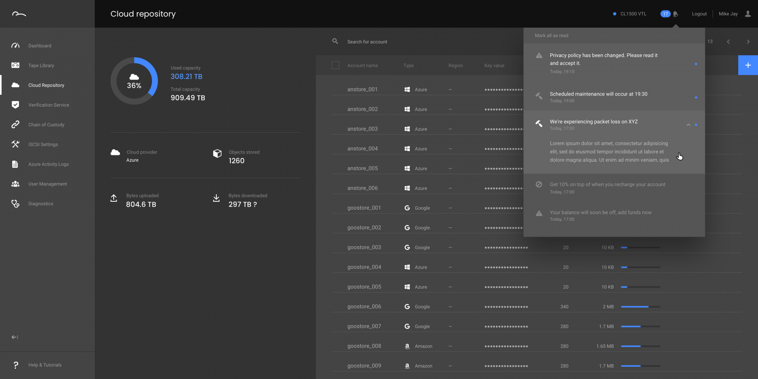Click the Diagnostics stethoscope icon
The width and height of the screenshot is (758, 379).
(x=16, y=204)
